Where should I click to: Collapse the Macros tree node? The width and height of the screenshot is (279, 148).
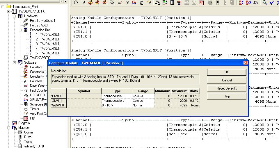click(8, 128)
